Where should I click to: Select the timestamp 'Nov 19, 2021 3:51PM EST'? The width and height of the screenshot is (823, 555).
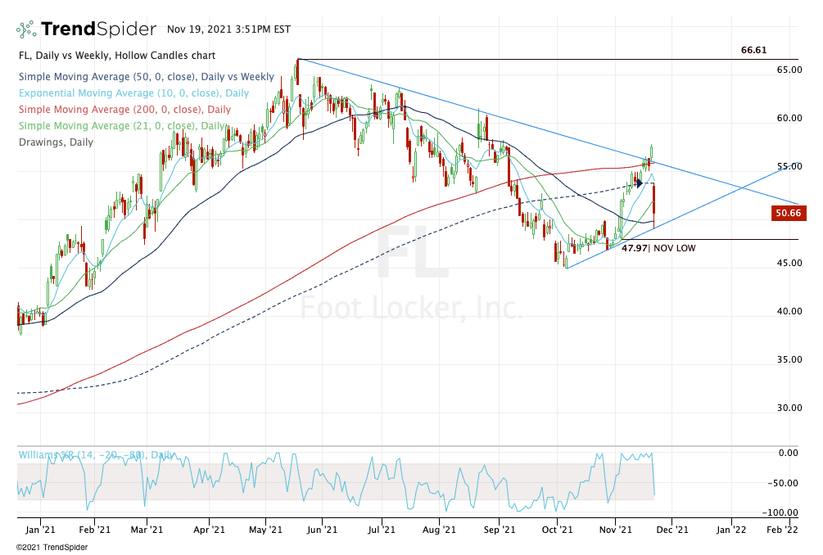(228, 29)
